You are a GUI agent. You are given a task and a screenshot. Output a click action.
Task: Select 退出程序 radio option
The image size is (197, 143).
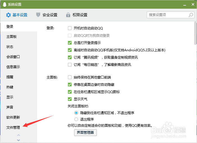76,119
